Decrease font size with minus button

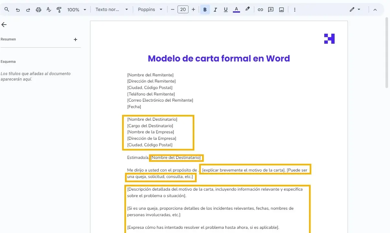pos(173,10)
